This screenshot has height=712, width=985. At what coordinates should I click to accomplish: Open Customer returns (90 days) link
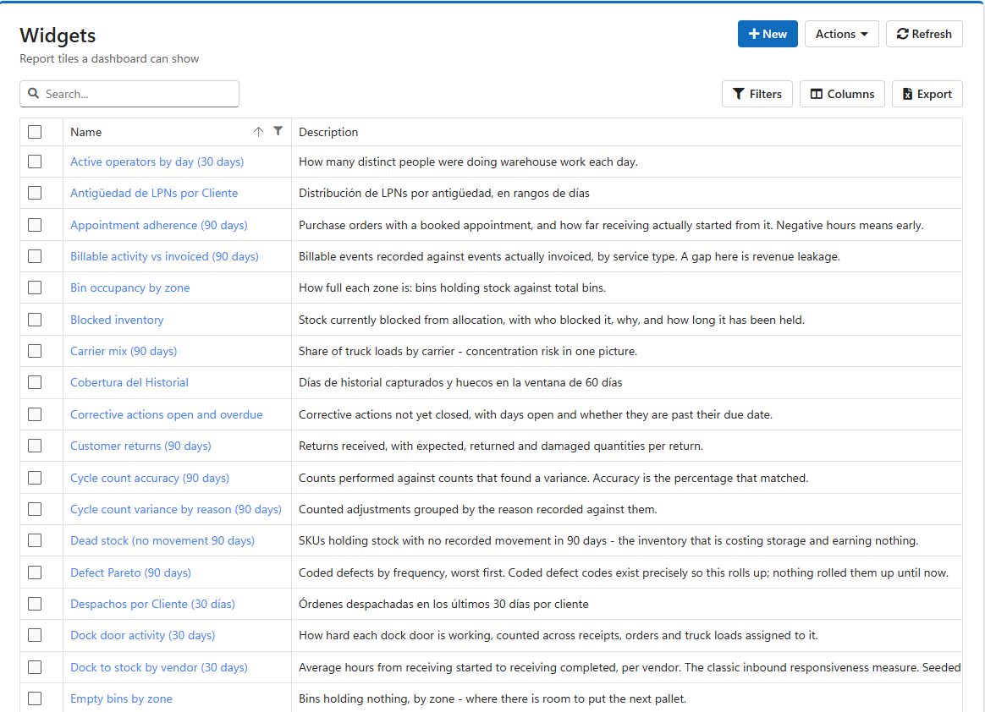tap(140, 446)
